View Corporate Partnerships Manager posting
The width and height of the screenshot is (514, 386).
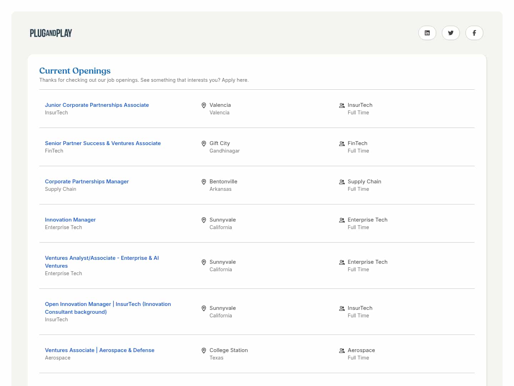(87, 182)
